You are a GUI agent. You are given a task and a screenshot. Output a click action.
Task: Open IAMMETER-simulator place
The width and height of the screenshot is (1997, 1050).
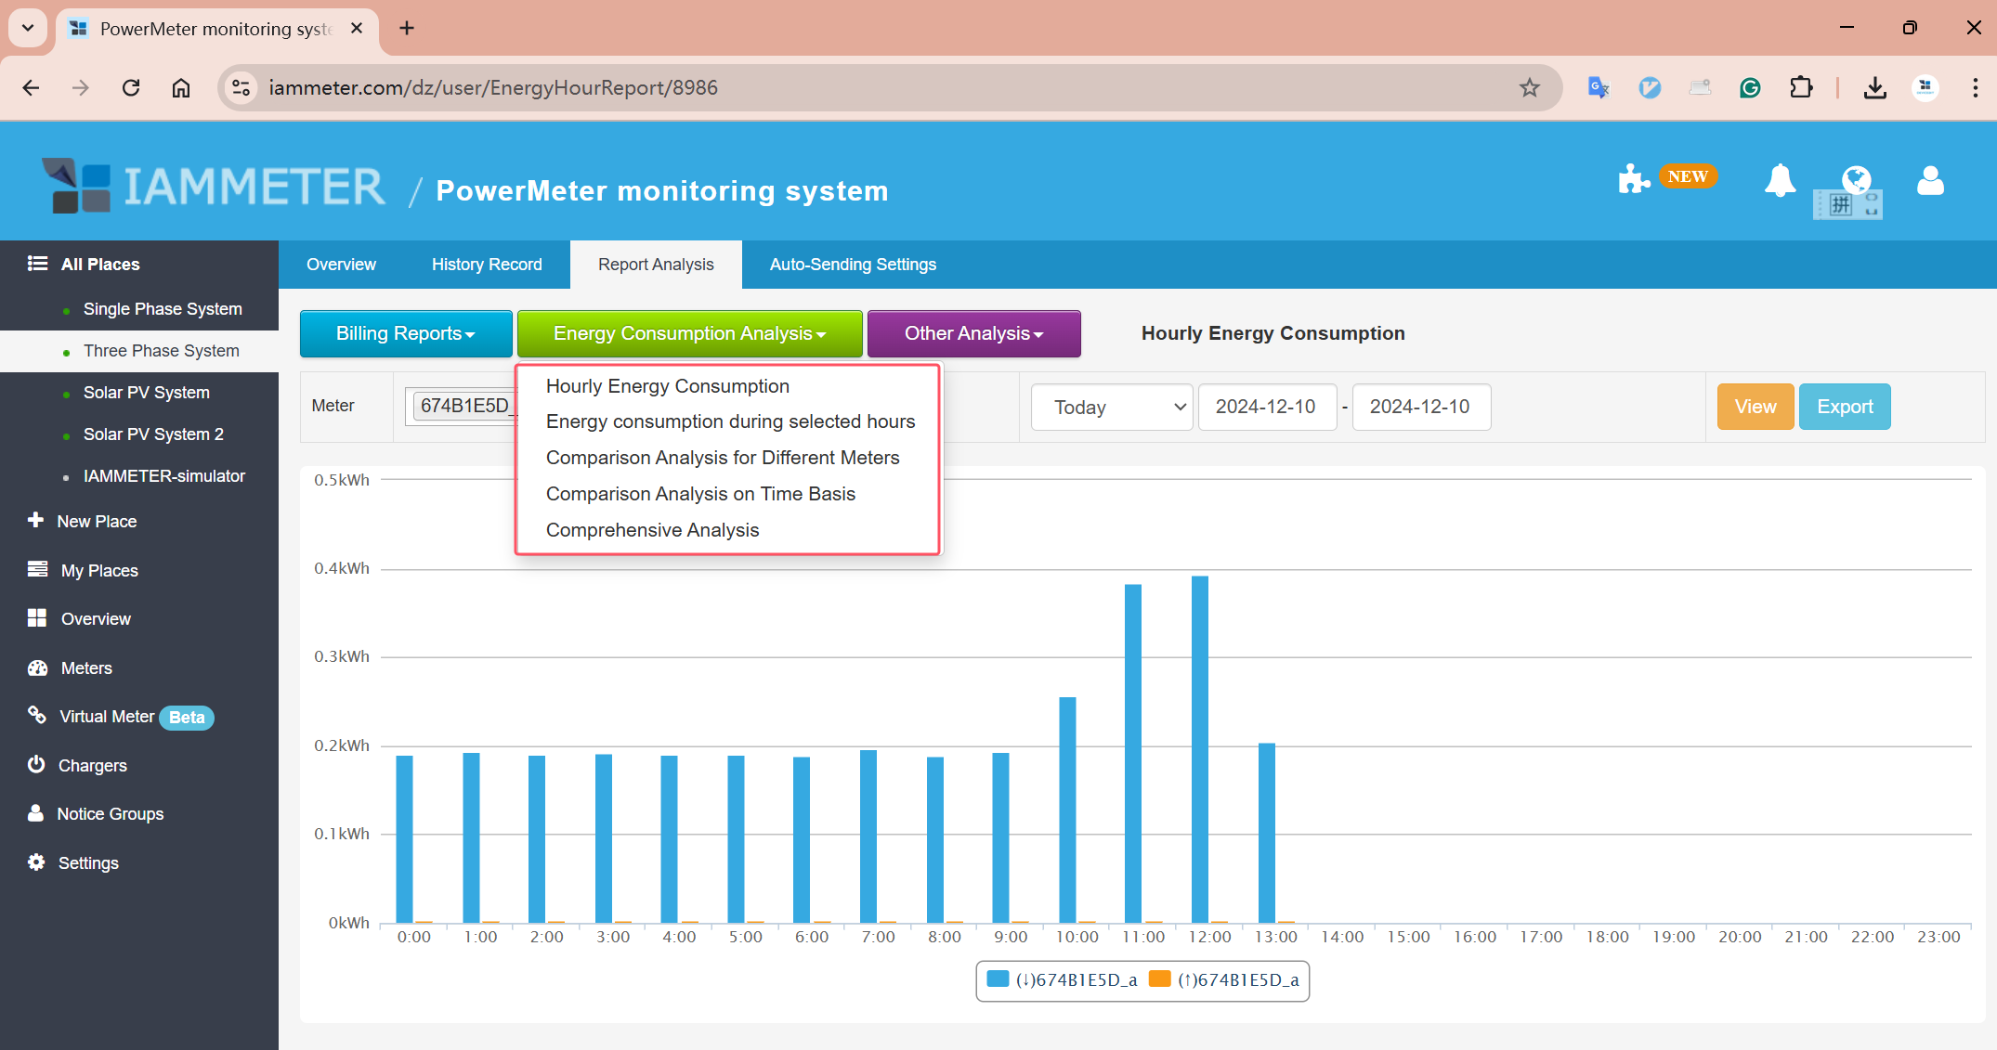tap(164, 476)
